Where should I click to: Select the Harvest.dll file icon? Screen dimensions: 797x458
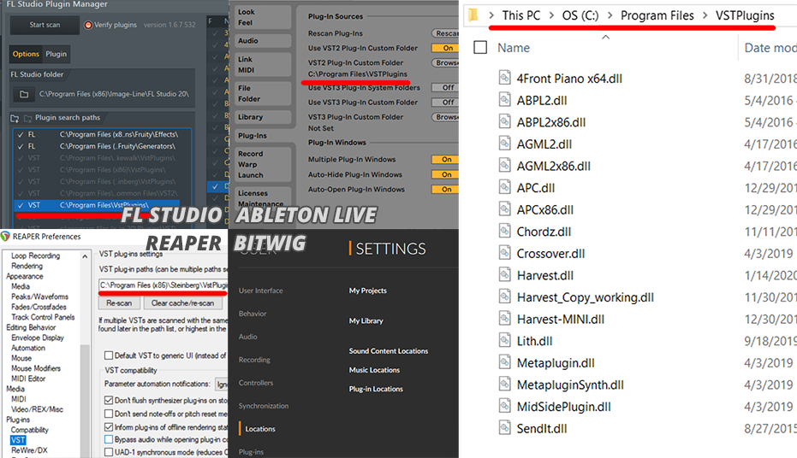(504, 274)
